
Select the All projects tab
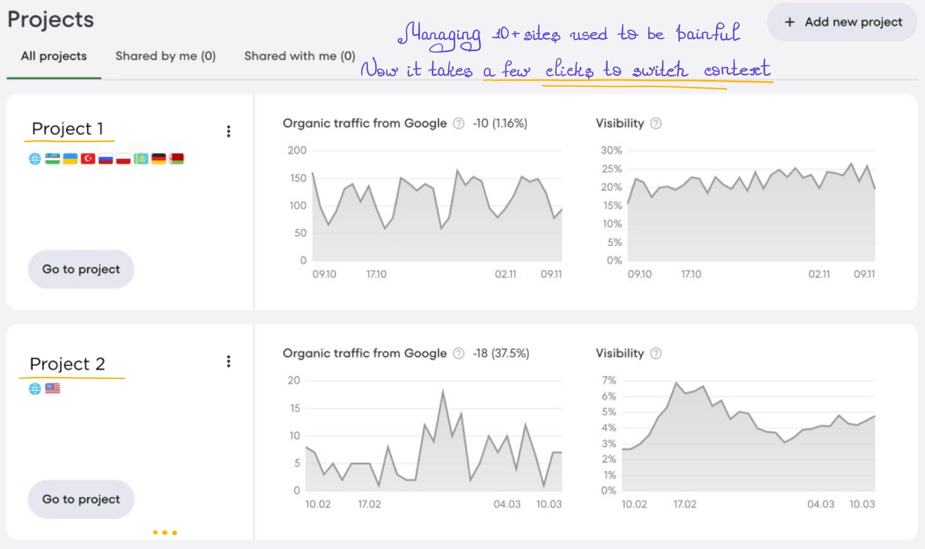[53, 56]
